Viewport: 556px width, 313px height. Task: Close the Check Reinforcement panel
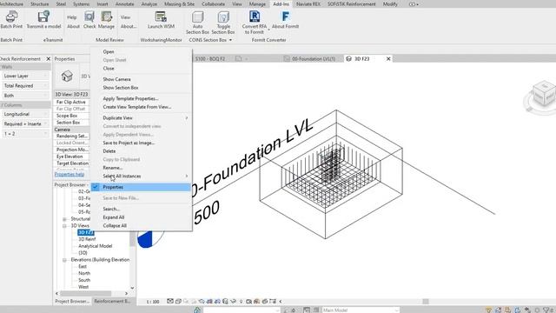[x=49, y=58]
